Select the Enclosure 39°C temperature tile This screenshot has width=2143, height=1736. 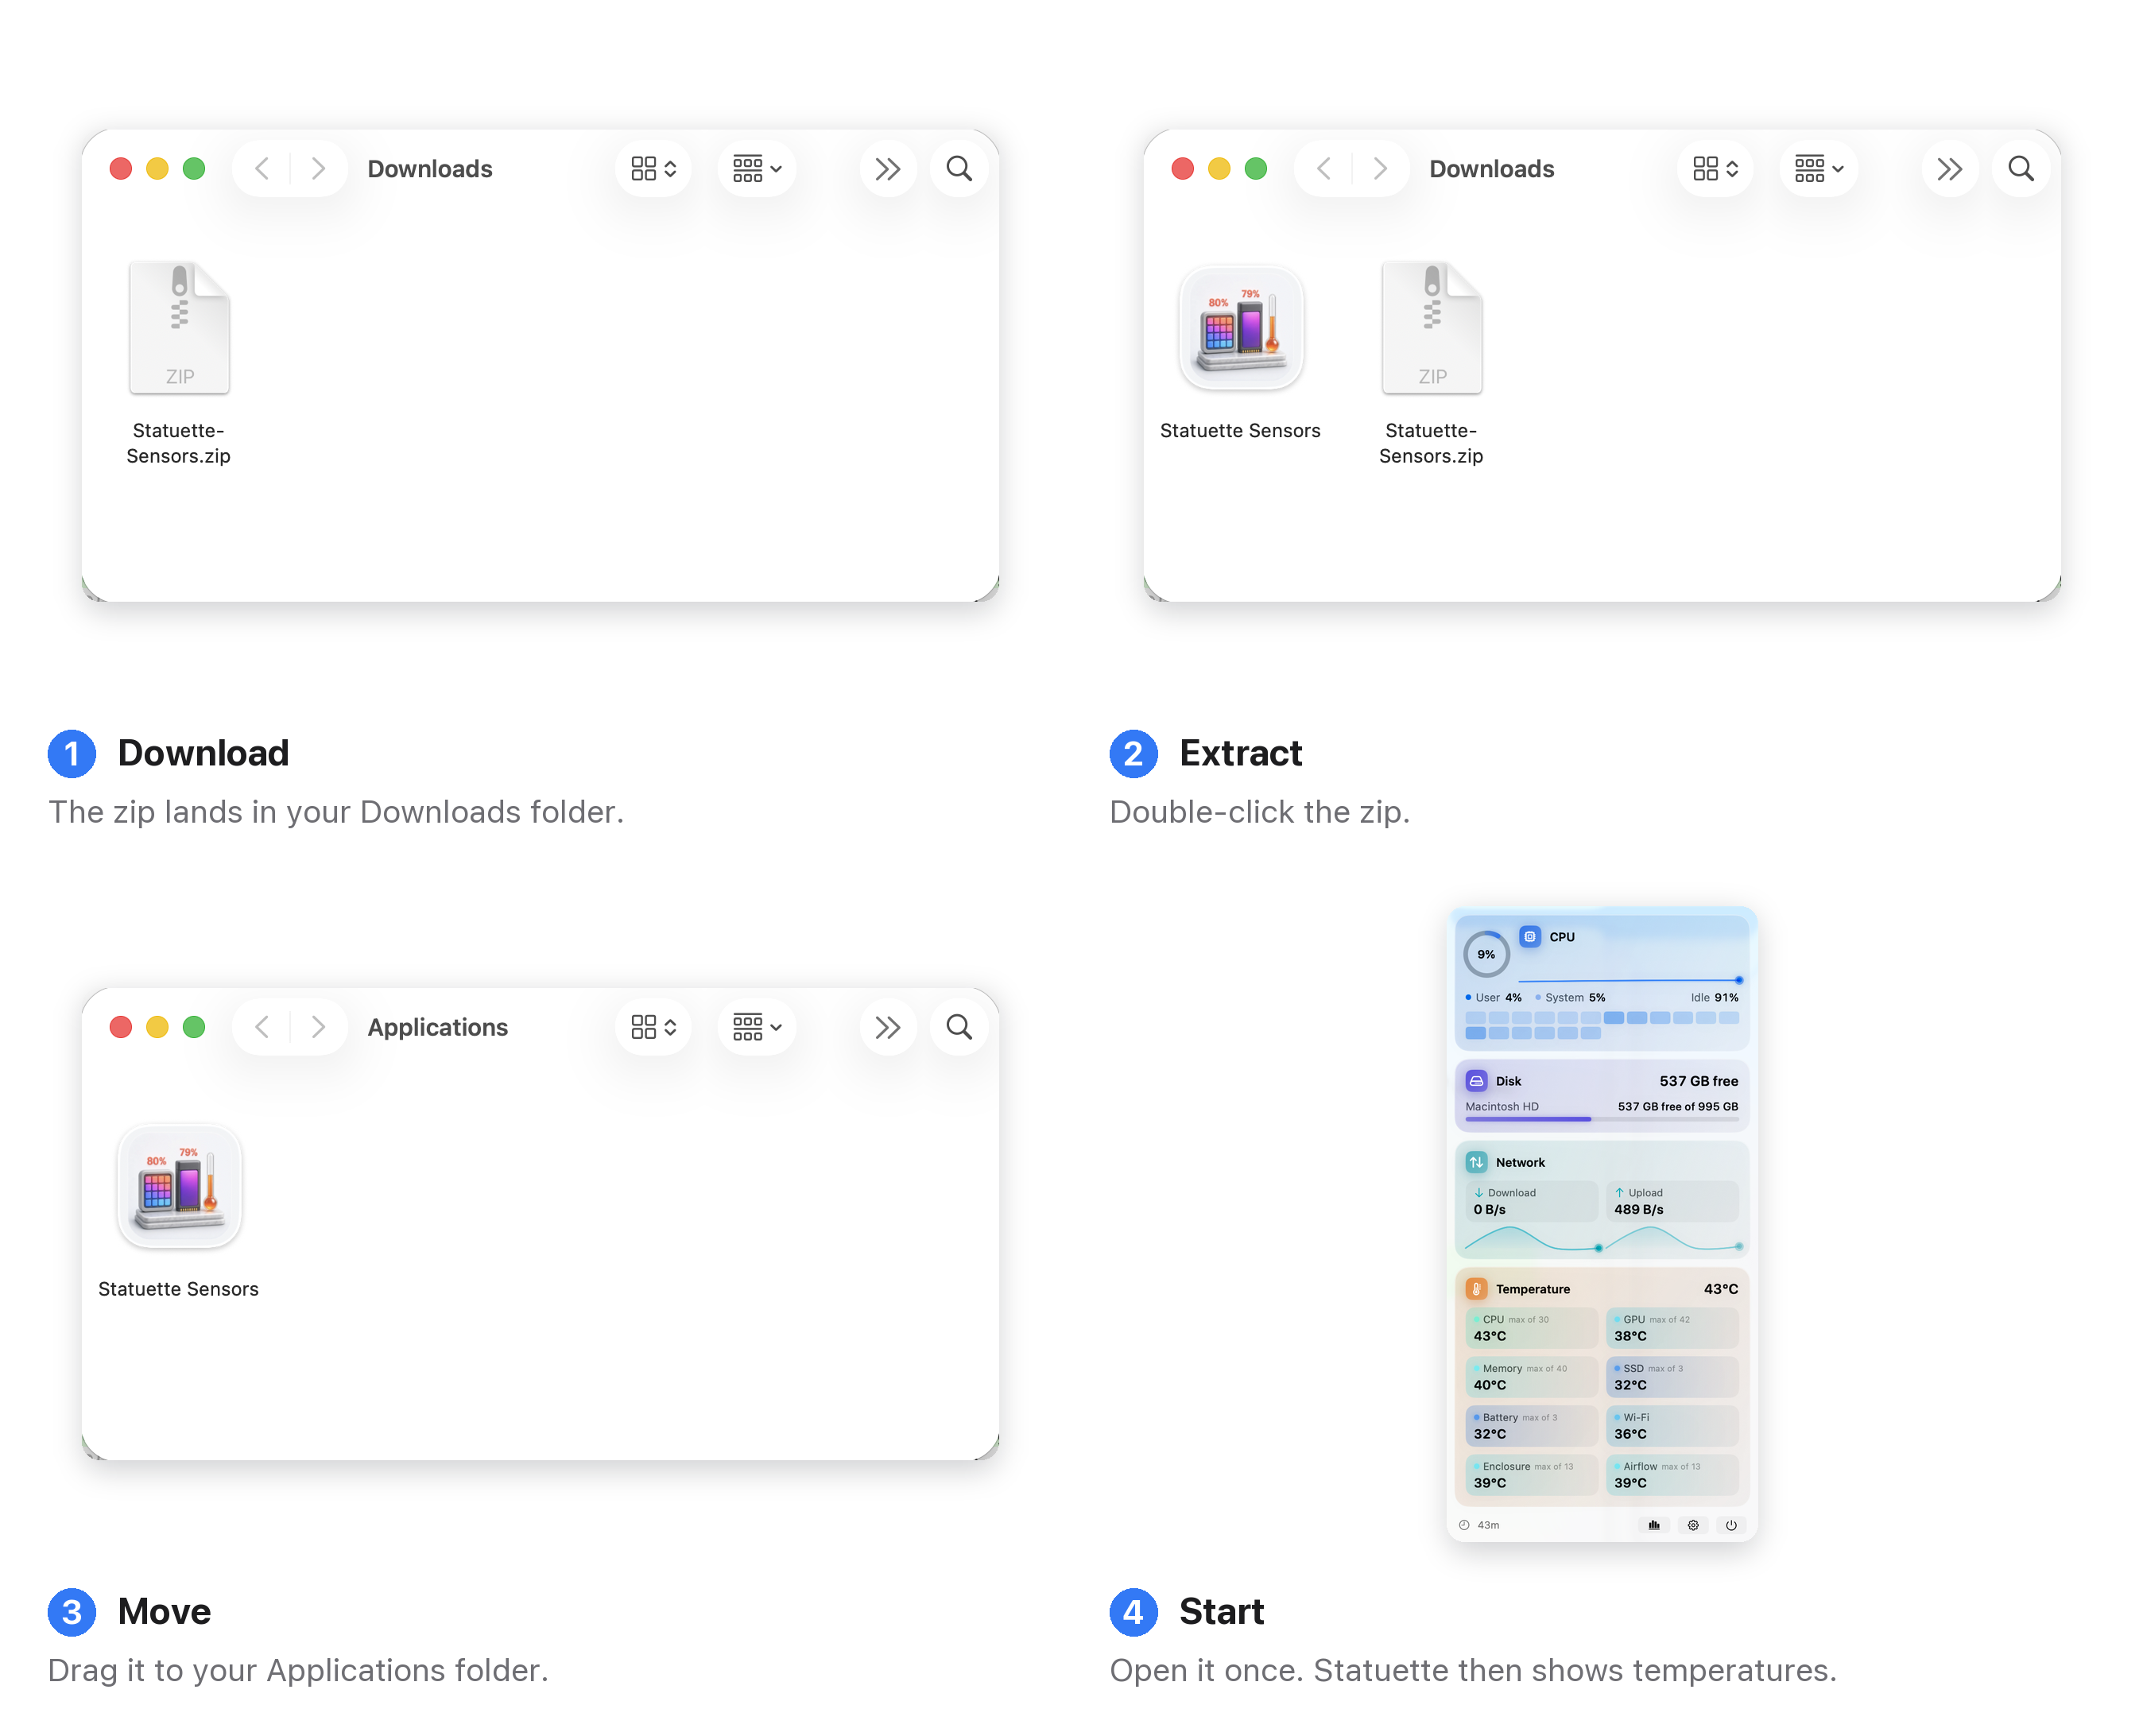(1531, 1474)
